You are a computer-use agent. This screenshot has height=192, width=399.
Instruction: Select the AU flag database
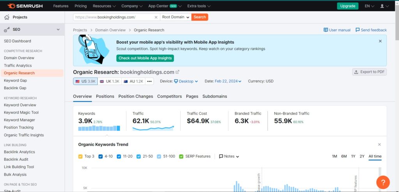pos(133,81)
